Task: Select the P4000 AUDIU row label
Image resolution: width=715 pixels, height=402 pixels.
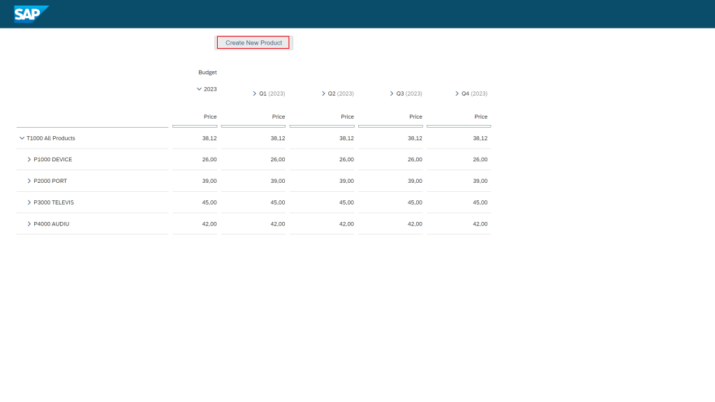Action: [52, 224]
